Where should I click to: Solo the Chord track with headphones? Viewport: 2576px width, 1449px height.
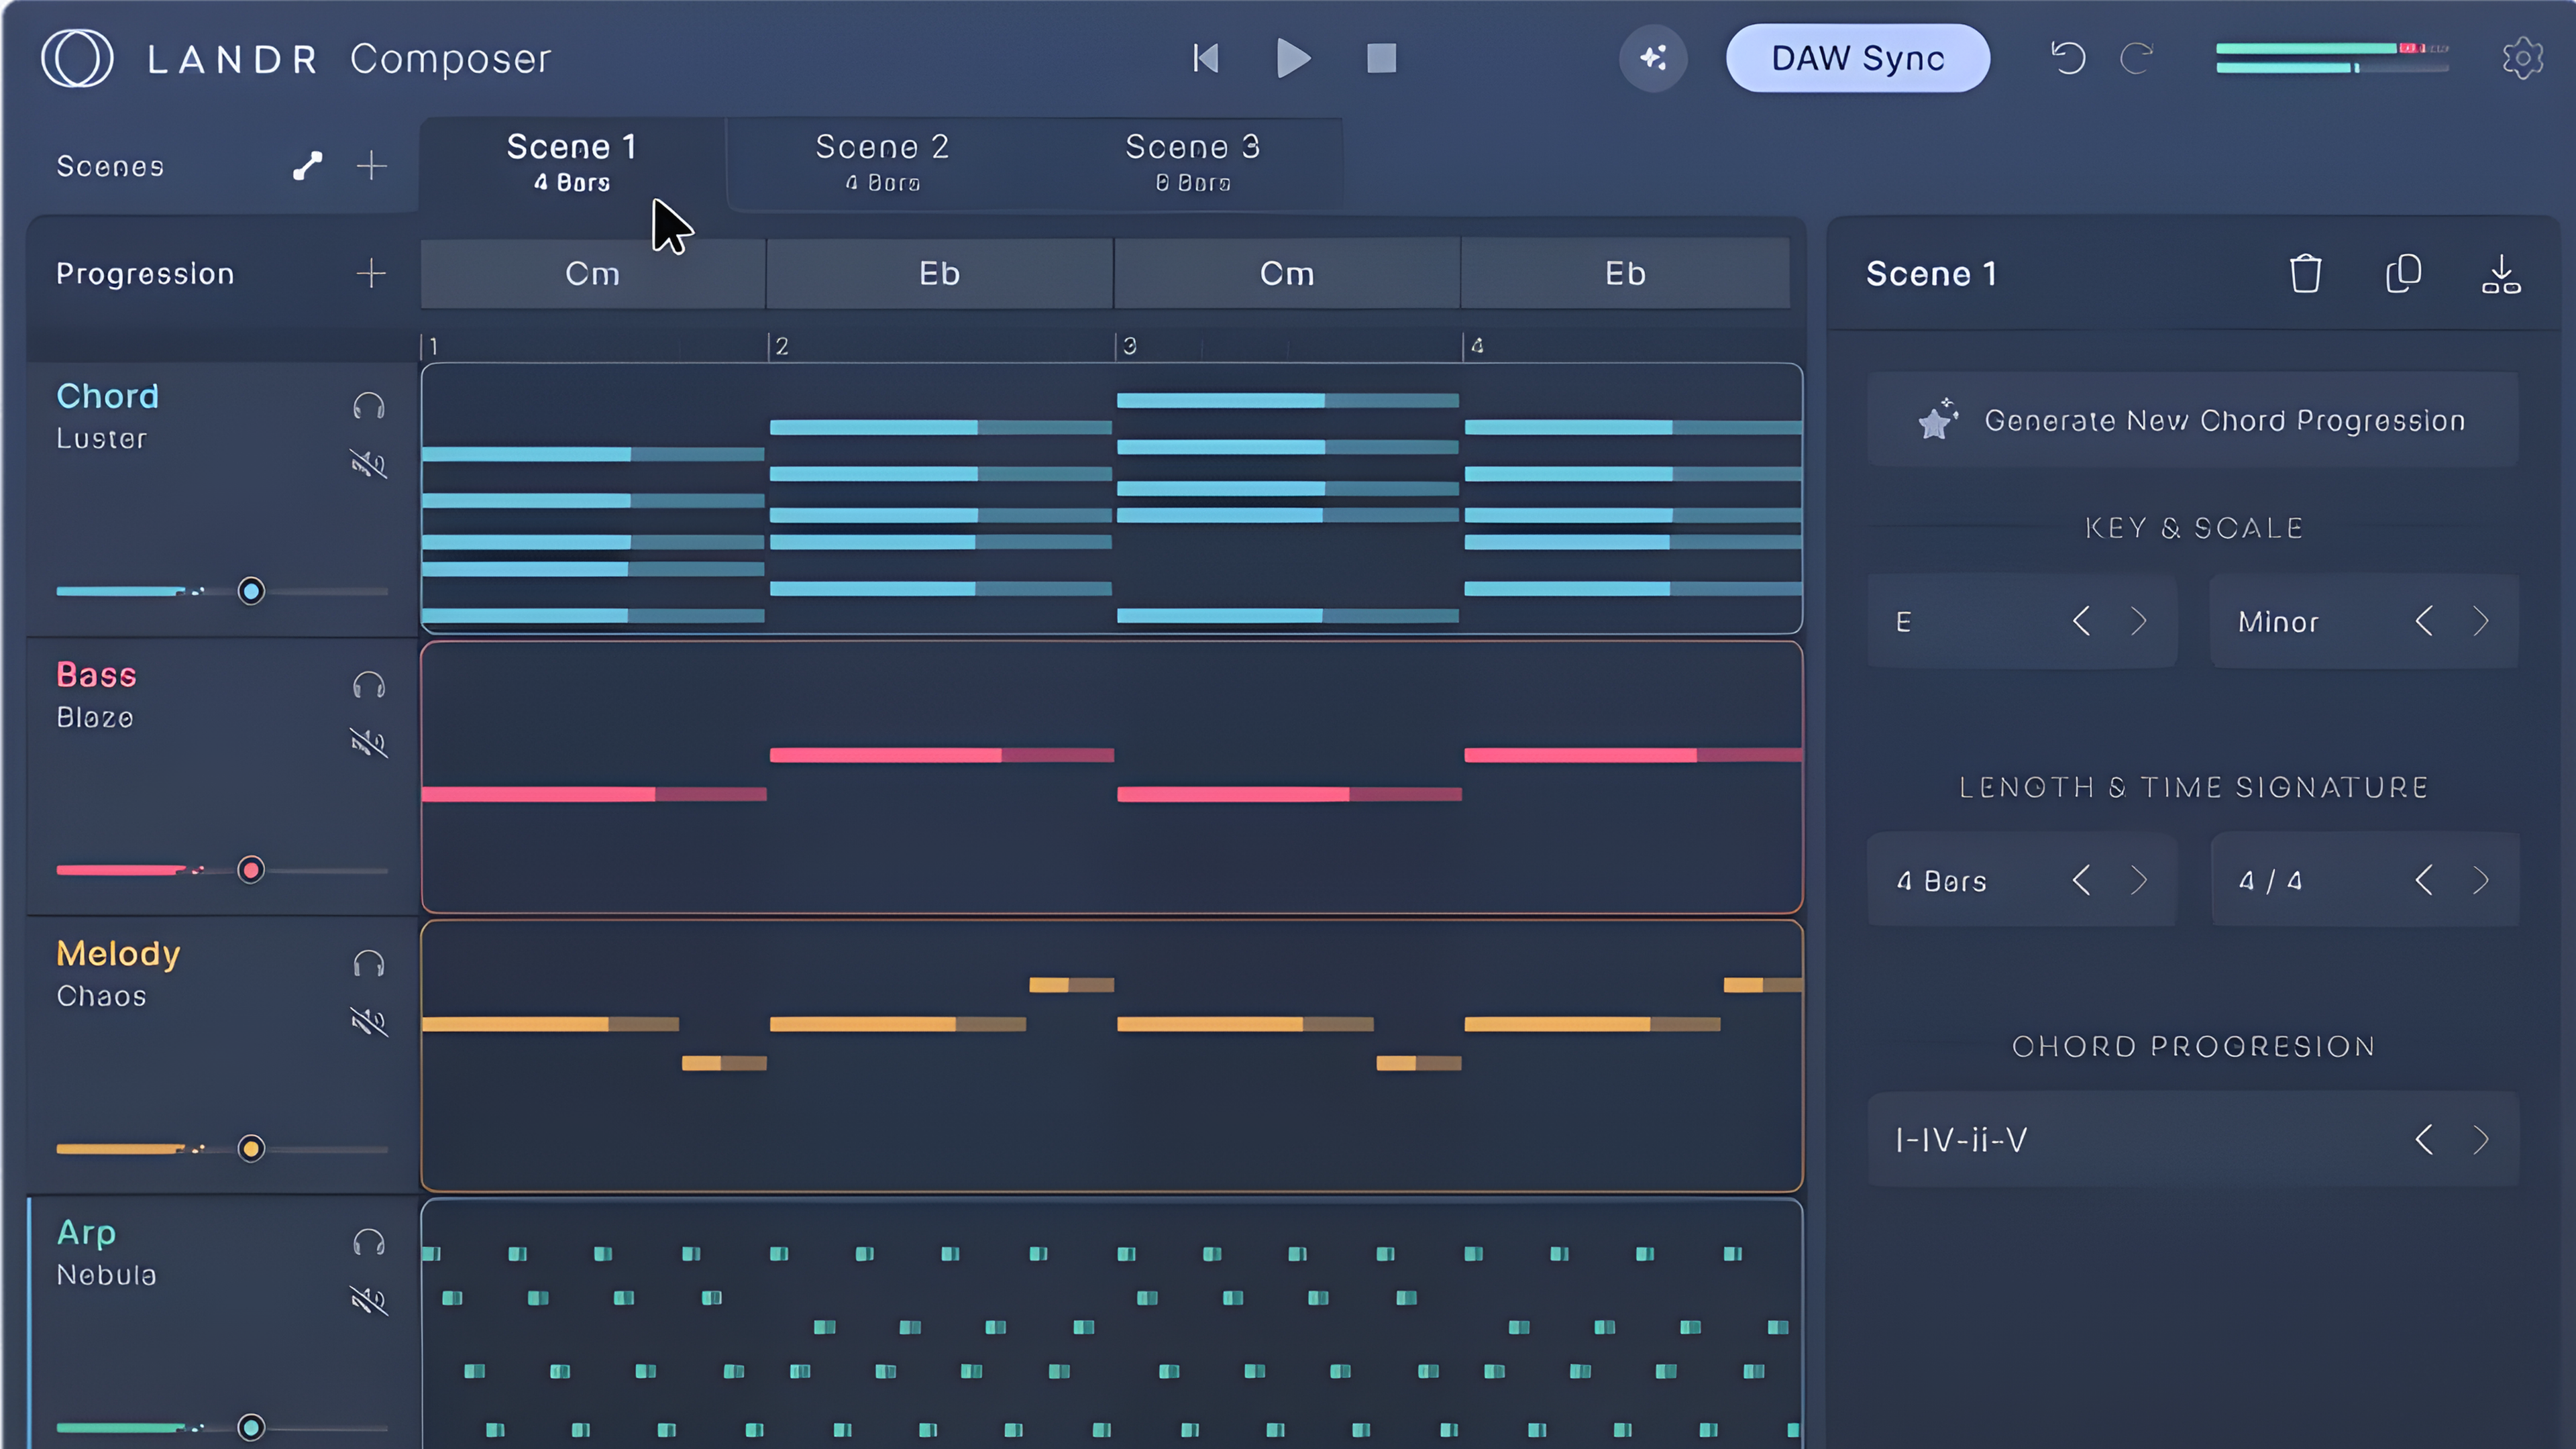(x=369, y=406)
